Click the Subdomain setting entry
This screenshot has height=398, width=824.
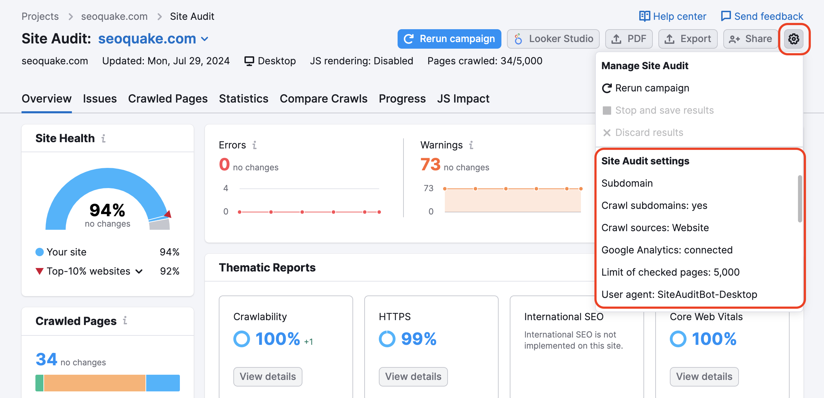[x=627, y=183]
